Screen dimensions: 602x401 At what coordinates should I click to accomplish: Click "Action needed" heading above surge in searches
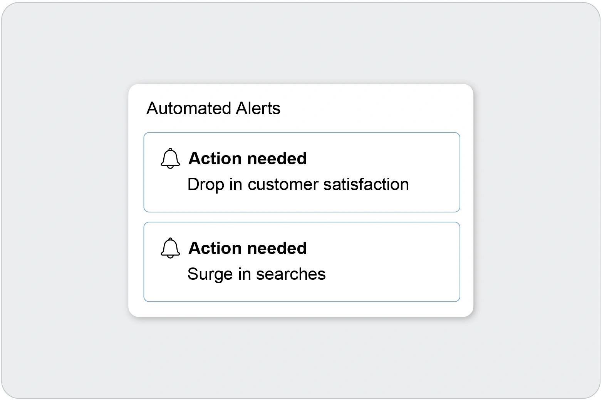click(x=247, y=248)
